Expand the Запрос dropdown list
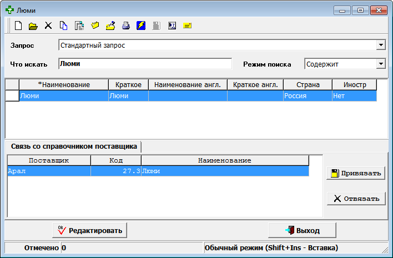The height and width of the screenshot is (258, 393). click(x=381, y=45)
